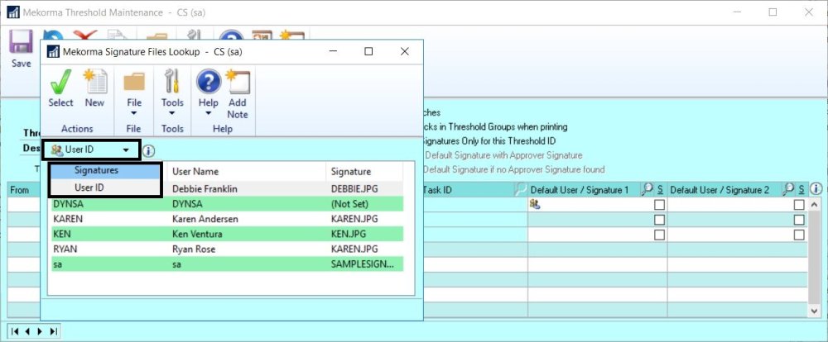The width and height of the screenshot is (828, 342).
Task: Click the first Default User / Signature 2 field
Action: click(x=730, y=205)
